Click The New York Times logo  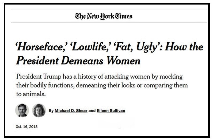tap(104, 16)
